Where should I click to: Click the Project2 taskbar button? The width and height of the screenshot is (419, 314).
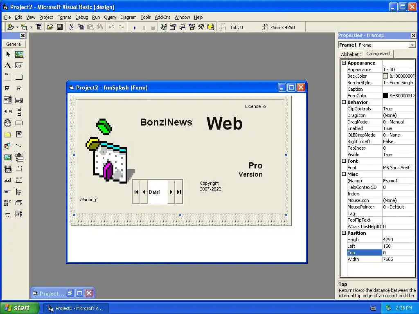(76, 308)
